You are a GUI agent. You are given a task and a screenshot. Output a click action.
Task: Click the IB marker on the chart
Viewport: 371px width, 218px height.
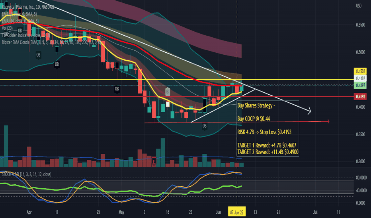(x=168, y=92)
